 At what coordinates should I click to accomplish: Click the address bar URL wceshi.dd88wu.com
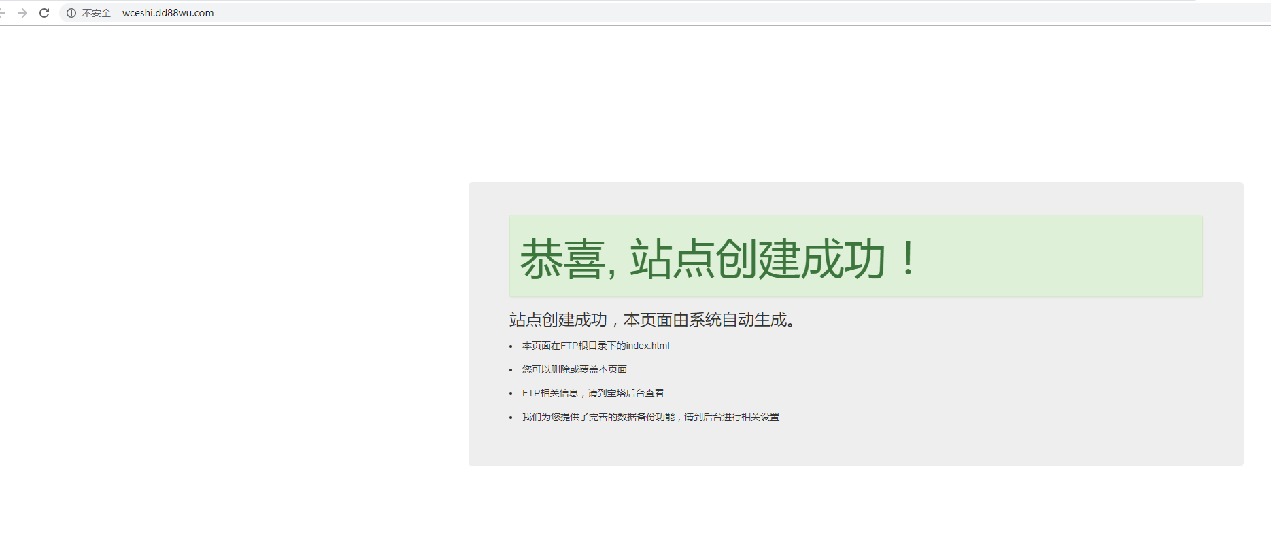tap(168, 13)
